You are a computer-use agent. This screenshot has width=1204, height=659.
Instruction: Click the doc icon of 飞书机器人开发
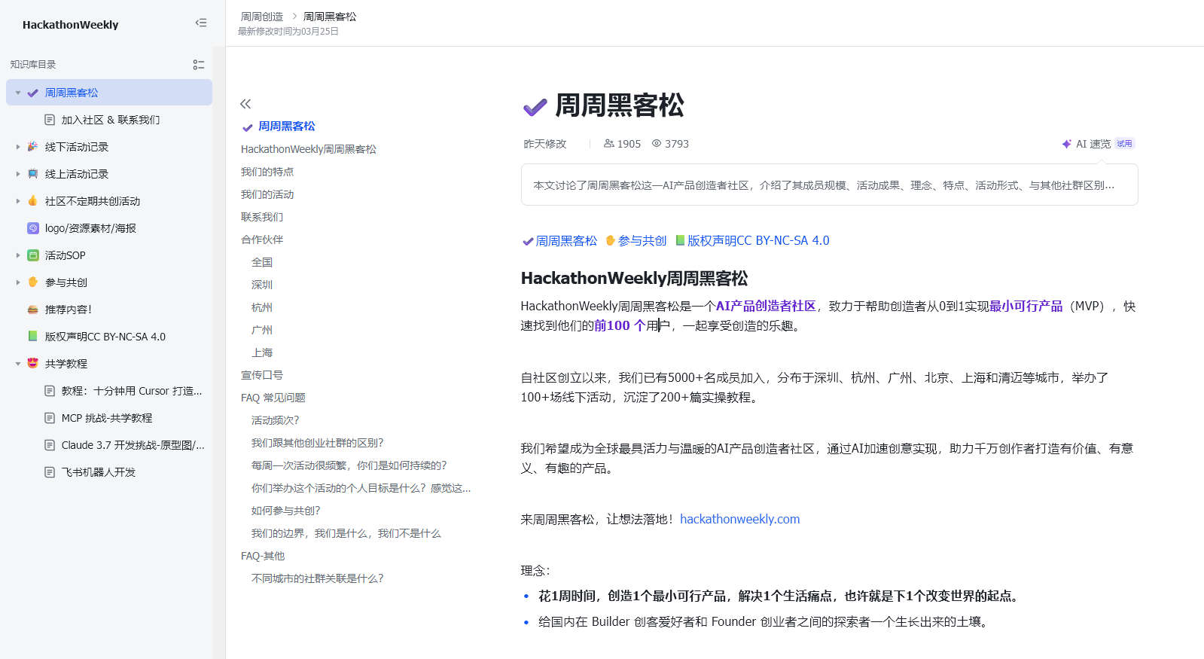point(50,472)
